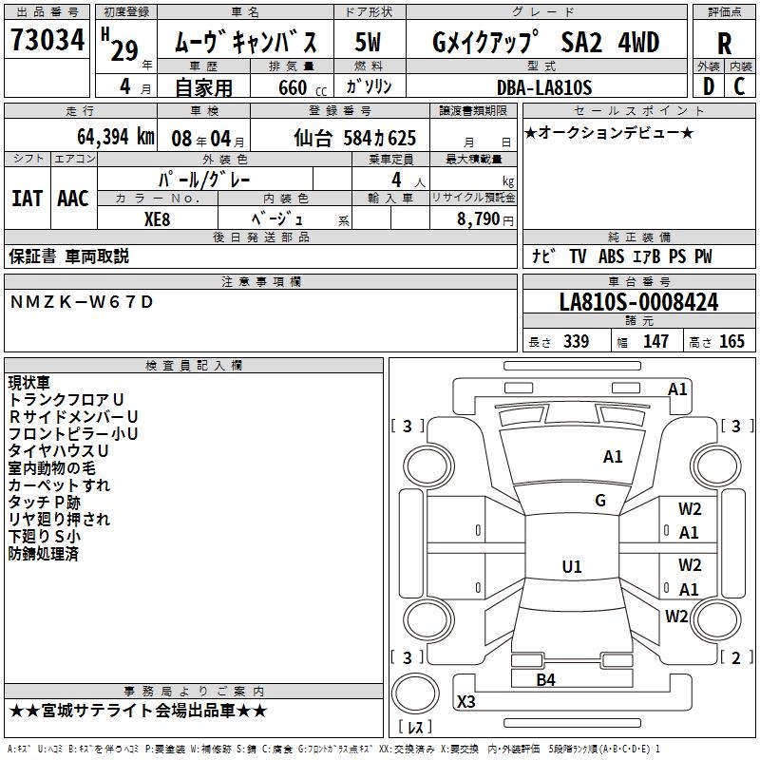
Task: Click the chassis number LA810S-0008424
Action: coord(638,302)
